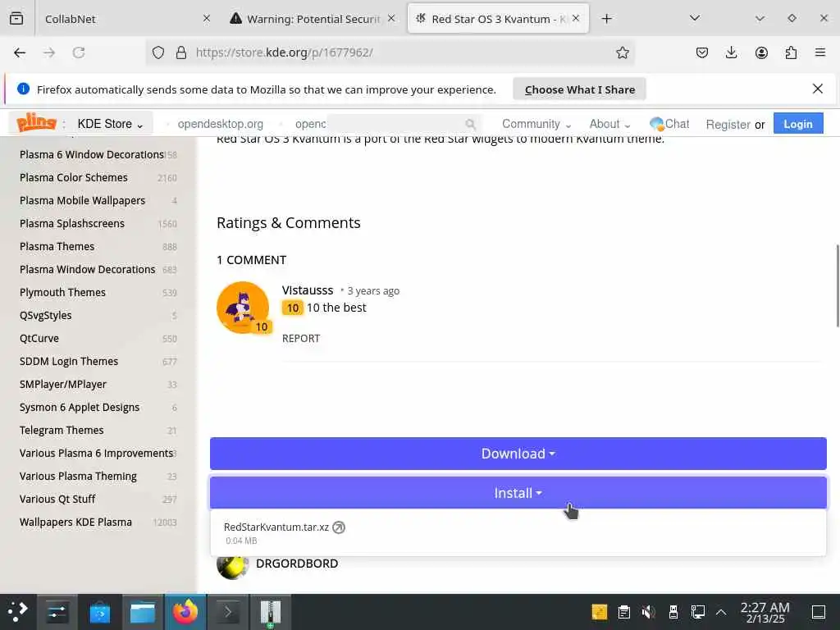Open the Chat link
The image size is (840, 630).
click(x=669, y=125)
